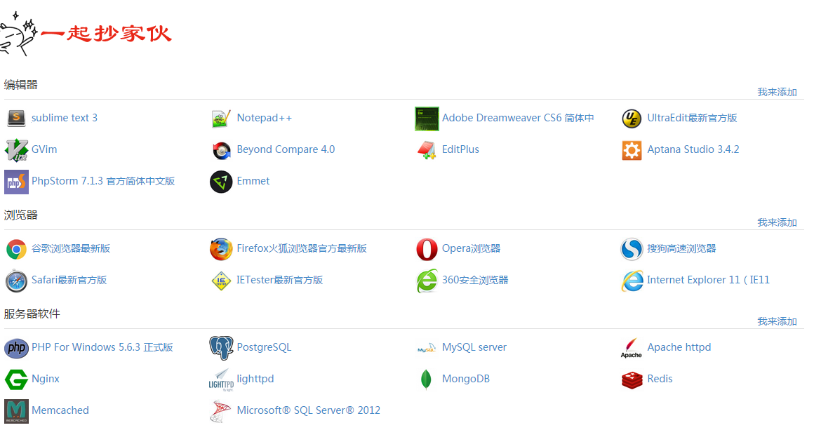Open the Aptana Studio 3.4.2 link

693,149
